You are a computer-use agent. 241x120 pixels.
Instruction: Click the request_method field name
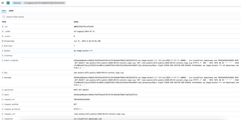(x=11, y=104)
